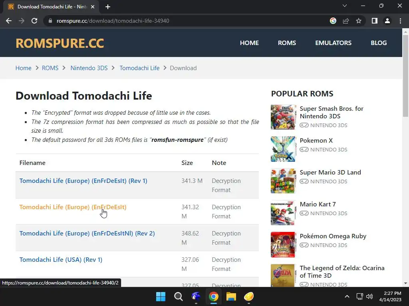Click the network status tray icon
409x306 pixels.
click(360, 296)
